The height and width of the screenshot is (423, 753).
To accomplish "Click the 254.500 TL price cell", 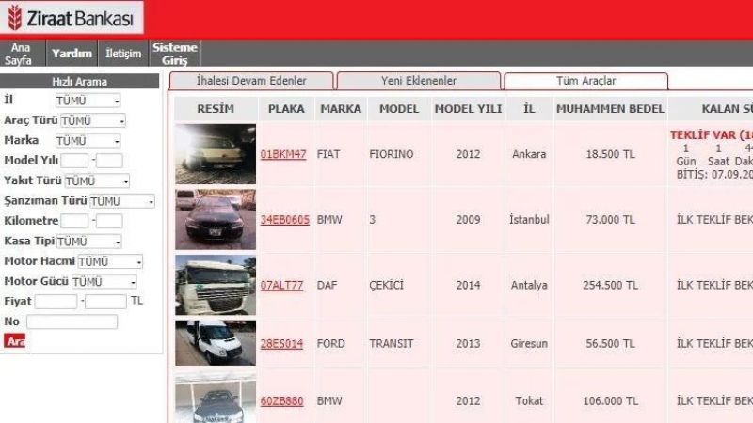I will point(610,286).
